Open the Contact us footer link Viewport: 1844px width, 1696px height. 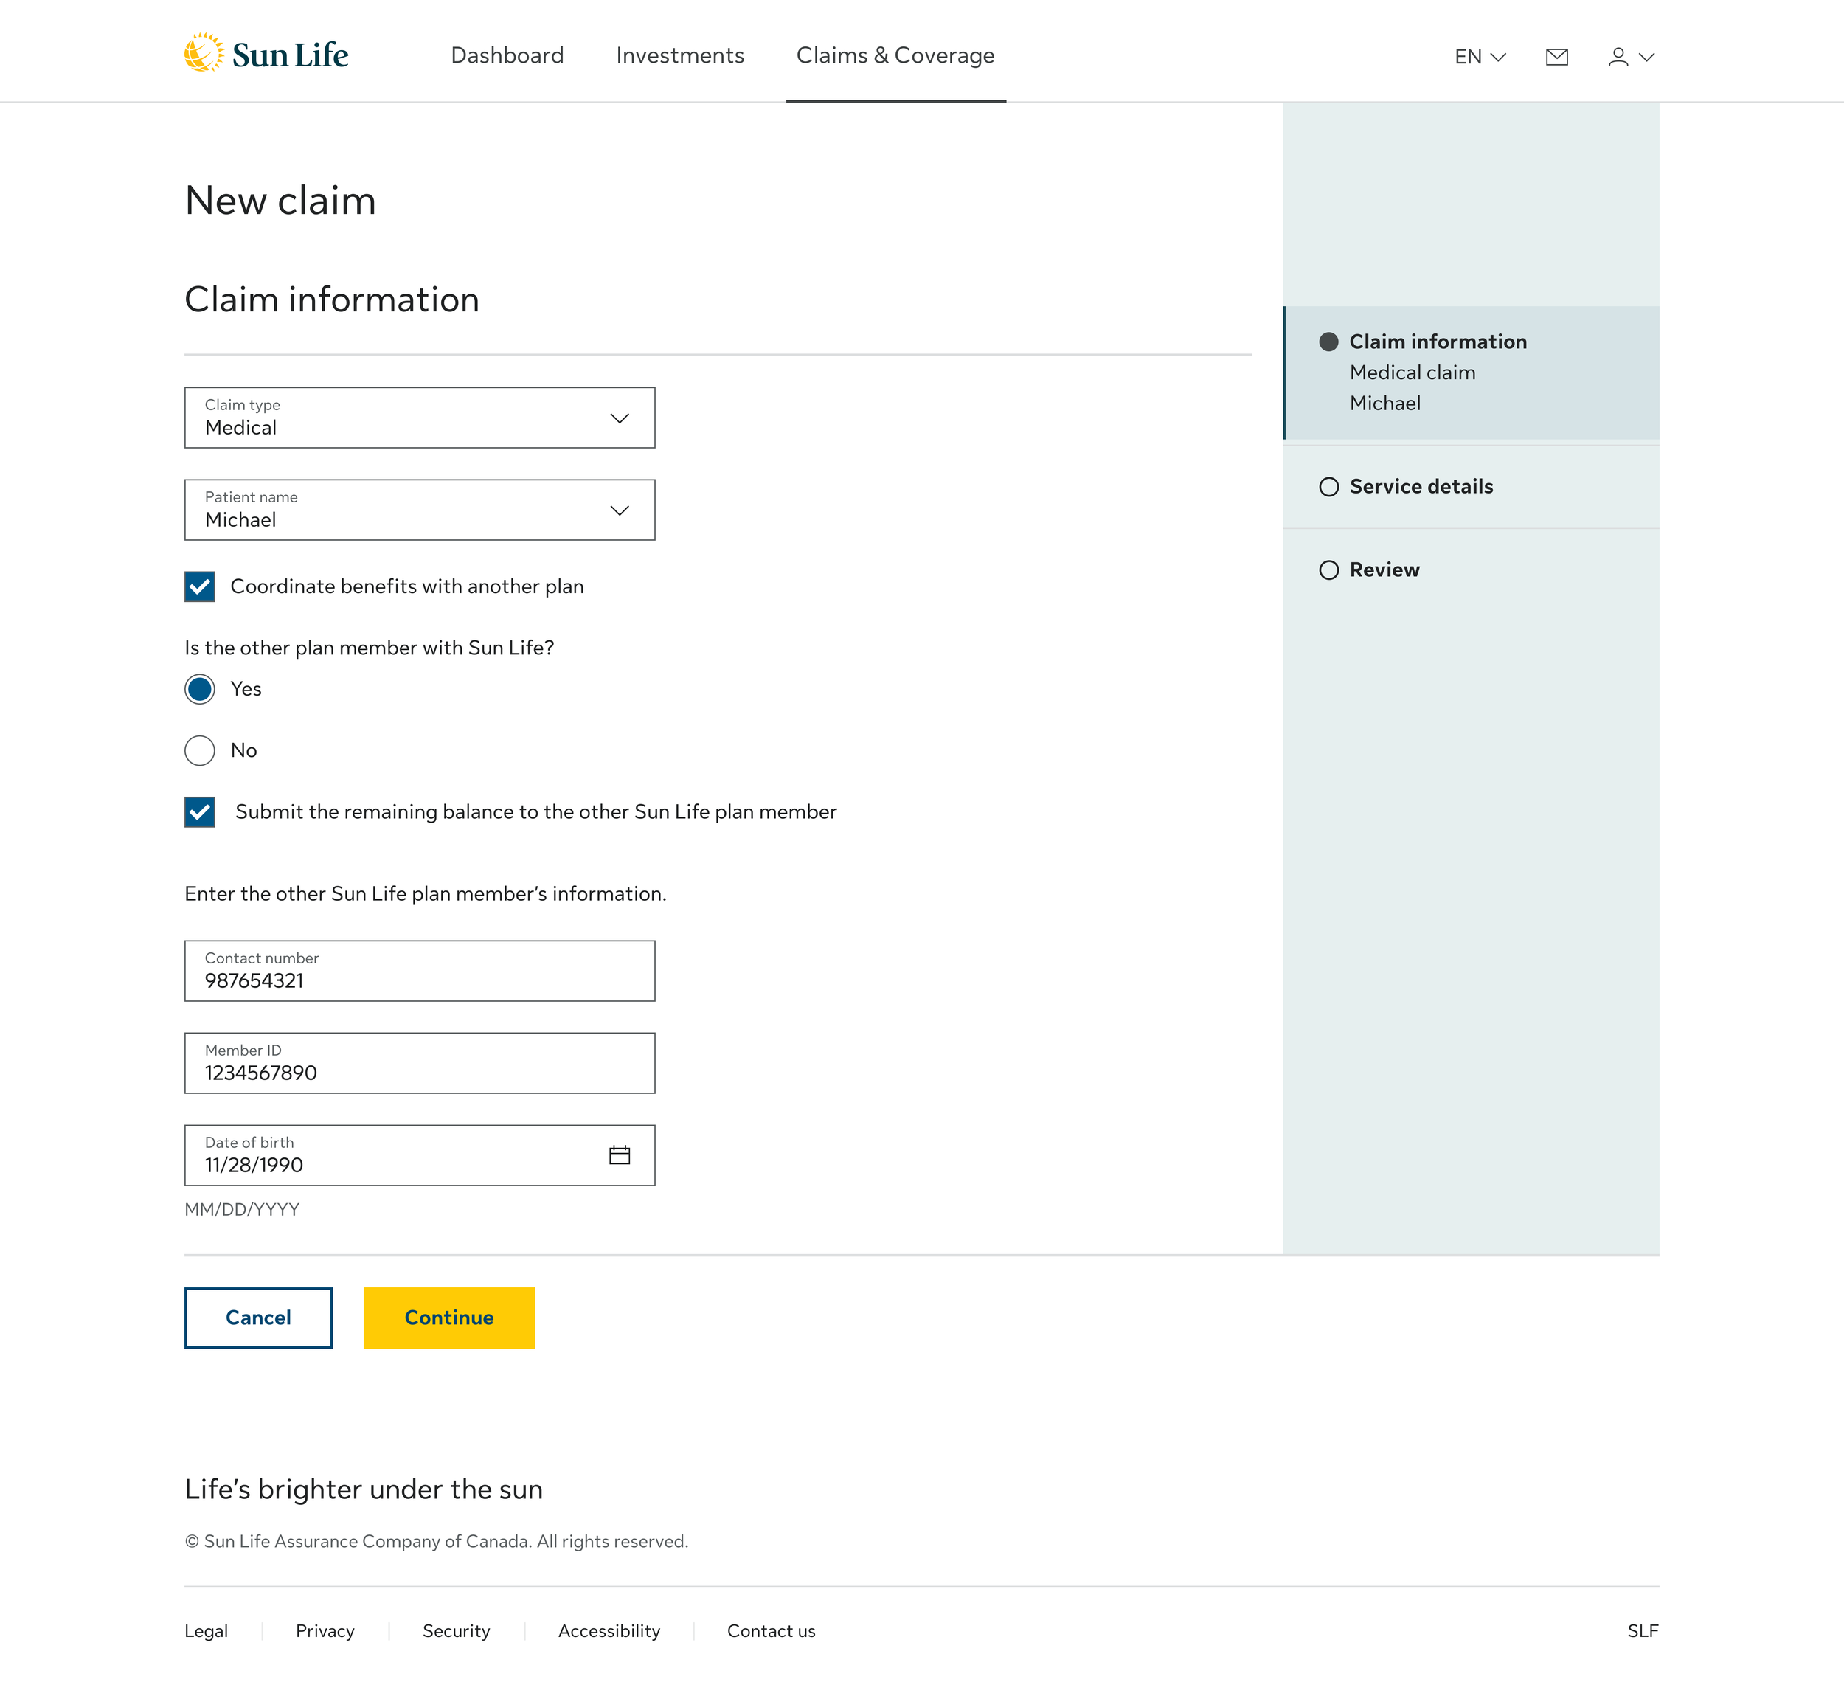click(x=772, y=1631)
